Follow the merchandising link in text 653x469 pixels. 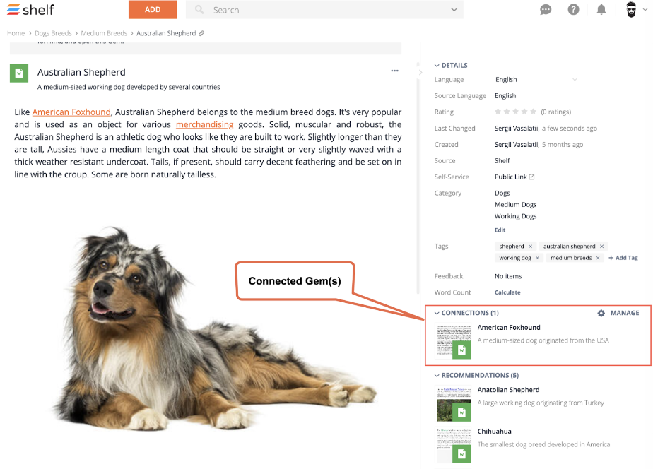point(204,124)
